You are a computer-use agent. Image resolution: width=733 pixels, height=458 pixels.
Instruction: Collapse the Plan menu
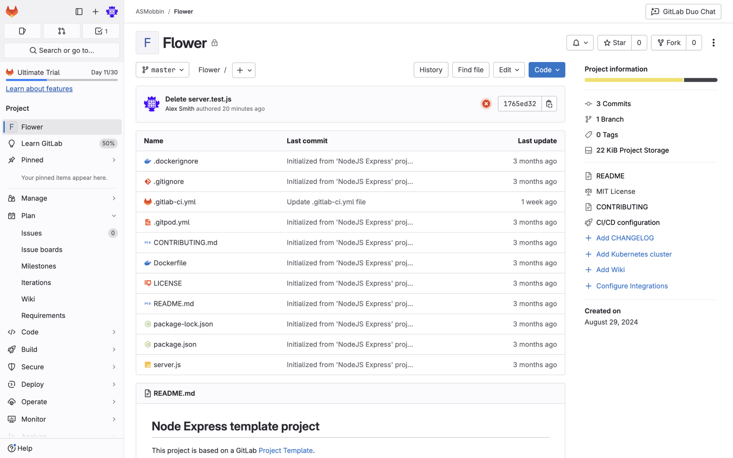click(x=62, y=216)
